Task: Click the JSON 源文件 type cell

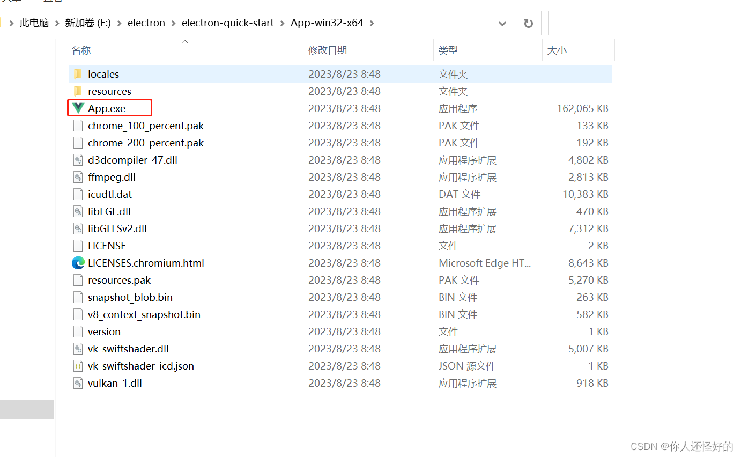Action: click(467, 366)
